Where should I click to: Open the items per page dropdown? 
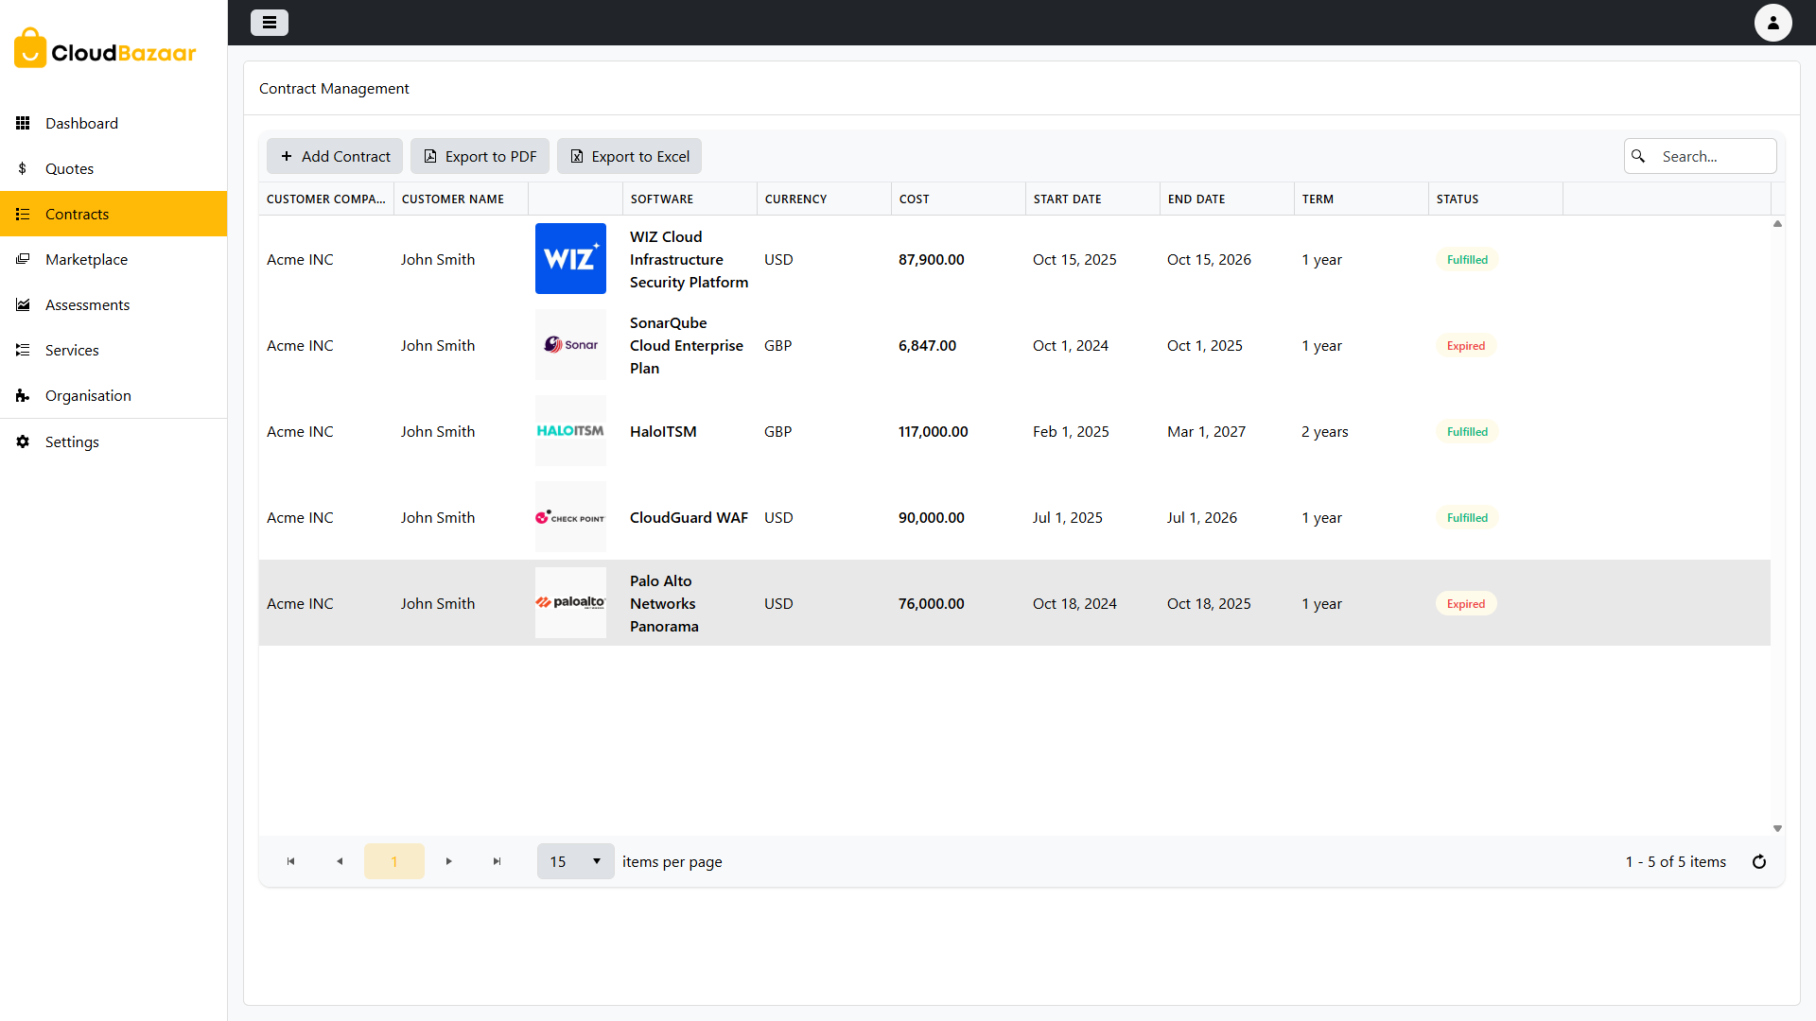tap(575, 861)
